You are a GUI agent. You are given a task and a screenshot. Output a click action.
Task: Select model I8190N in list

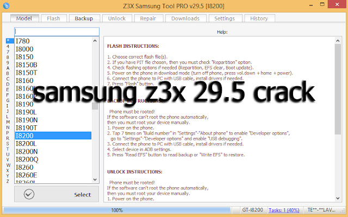[53, 120]
